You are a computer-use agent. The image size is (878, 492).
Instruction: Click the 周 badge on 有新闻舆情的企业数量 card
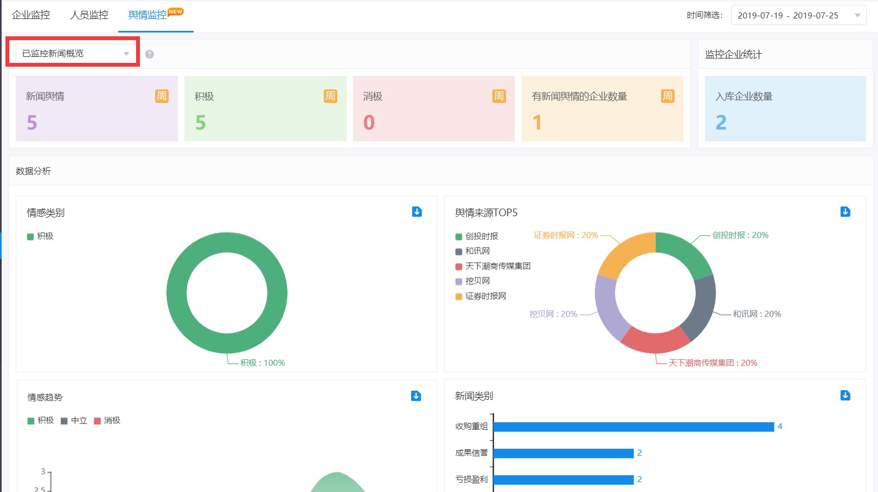point(668,96)
